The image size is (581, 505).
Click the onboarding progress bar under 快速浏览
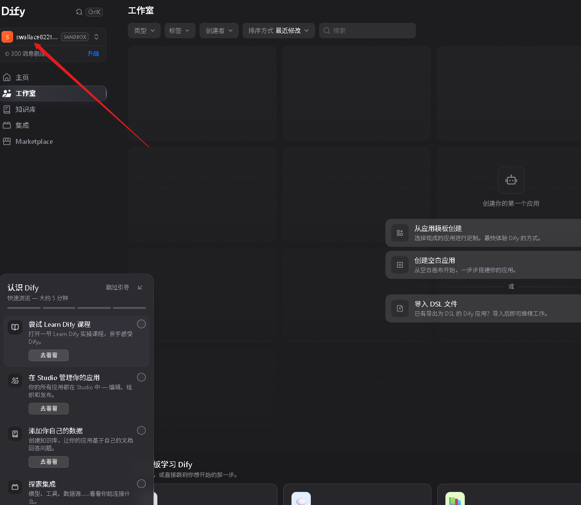pos(76,308)
